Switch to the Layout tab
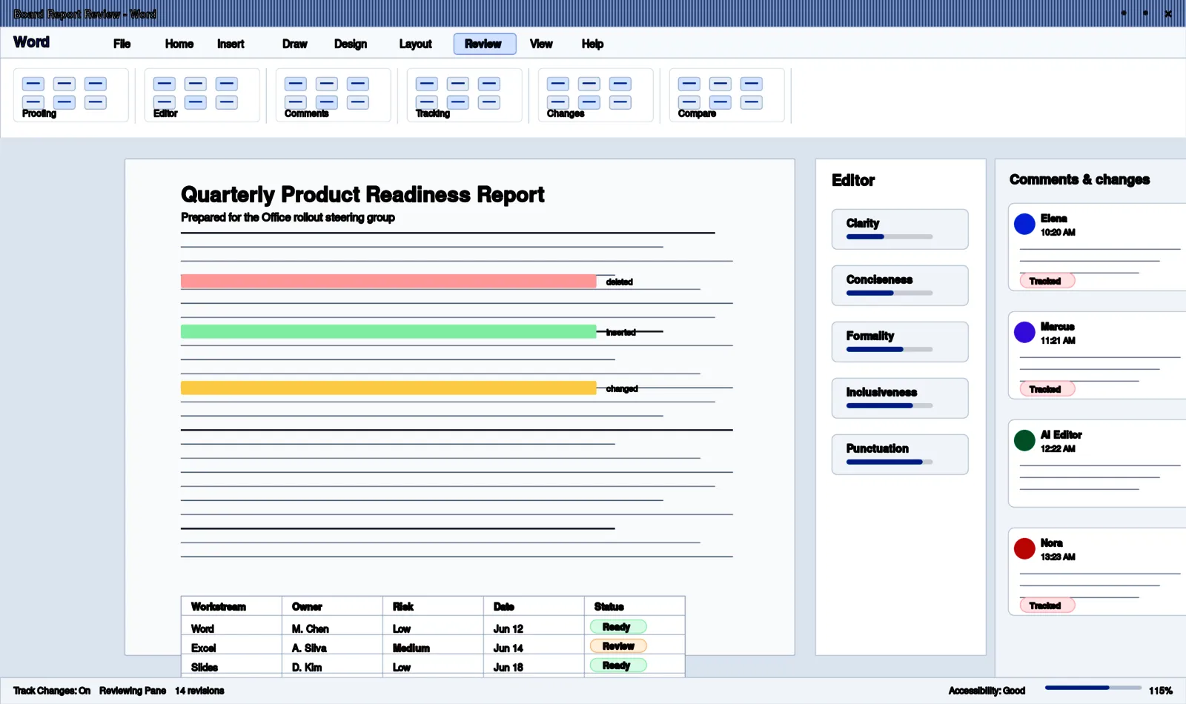Screen dimensions: 1186x704 click(416, 44)
